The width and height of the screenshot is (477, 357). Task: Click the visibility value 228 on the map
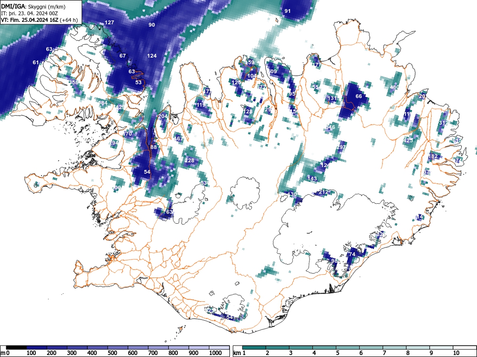[x=189, y=160]
